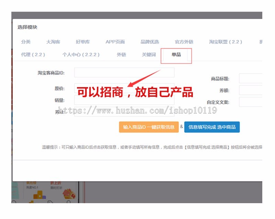Click the orange 输入商品ID一键获取信息 button
Screen dimensions: 275x219
point(148,127)
